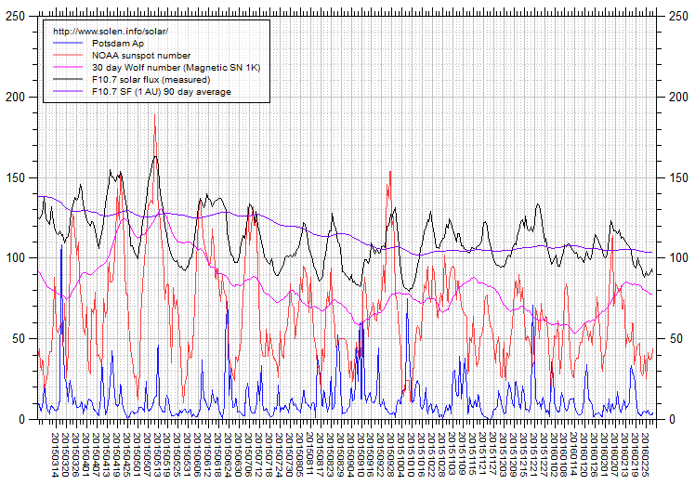Click the black F10.7 solar flux legend line
The width and height of the screenshot is (695, 498).
point(68,80)
